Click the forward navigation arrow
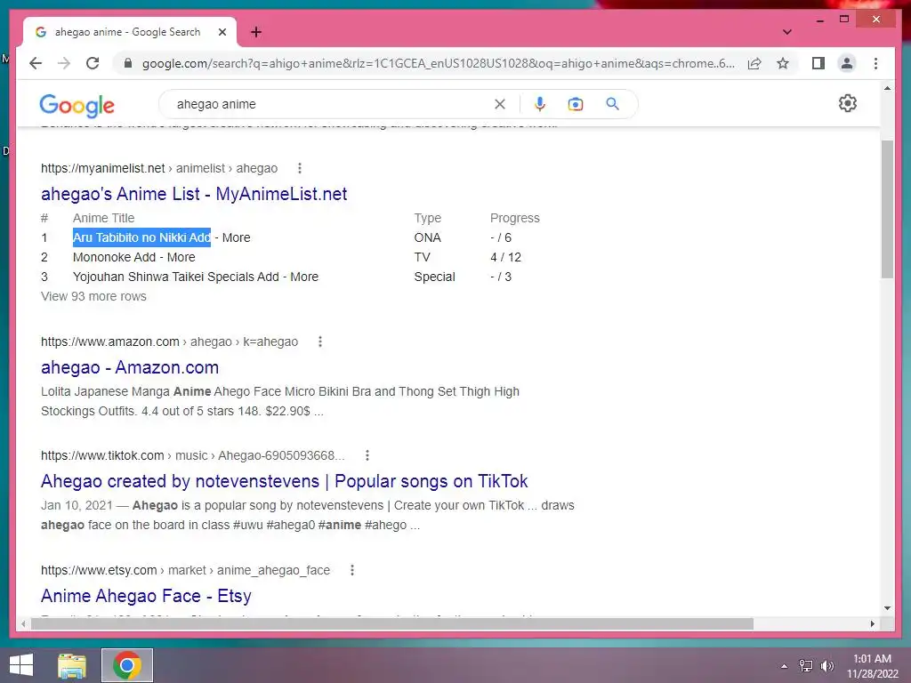Screen dimensions: 911x683 (x=64, y=63)
